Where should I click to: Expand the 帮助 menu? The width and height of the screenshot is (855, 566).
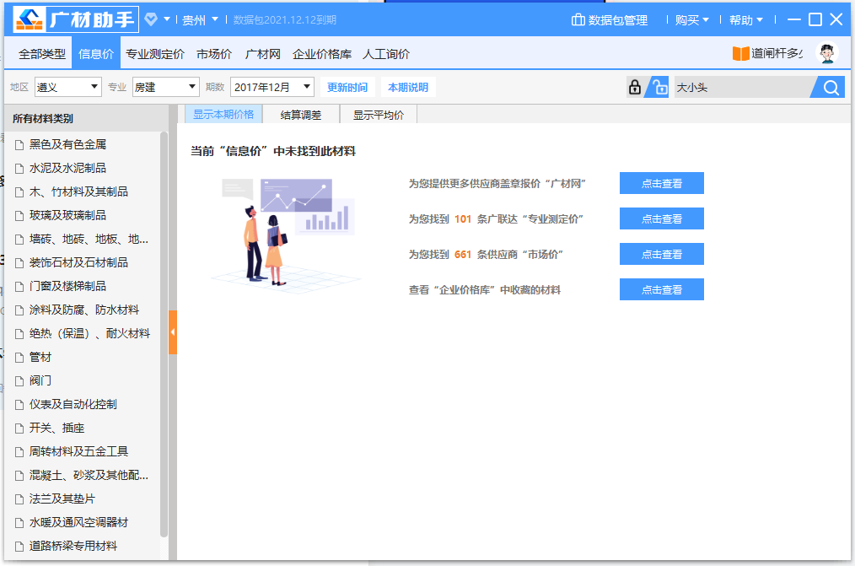(745, 20)
